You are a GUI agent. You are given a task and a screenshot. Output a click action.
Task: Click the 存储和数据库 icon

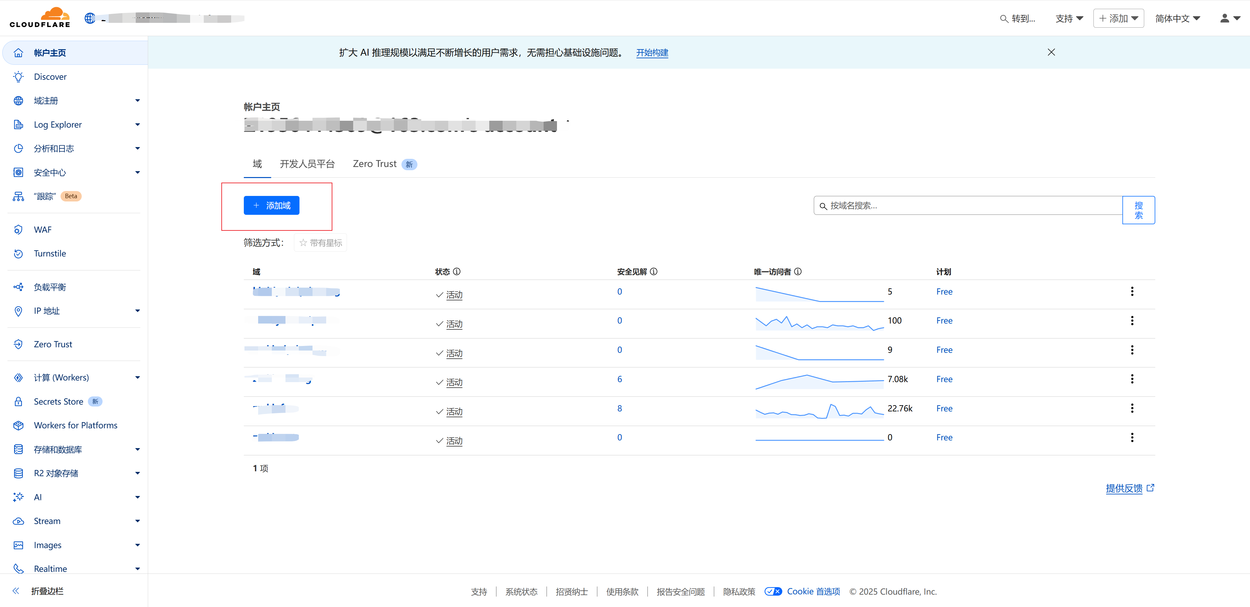[19, 449]
